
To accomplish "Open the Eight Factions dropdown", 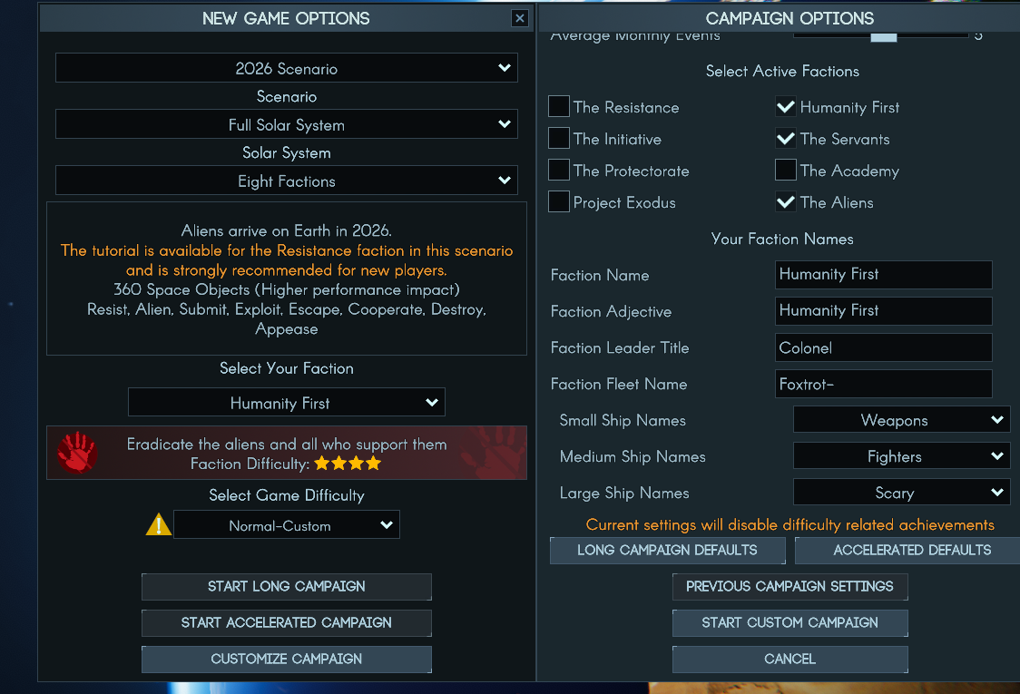I will coord(286,181).
